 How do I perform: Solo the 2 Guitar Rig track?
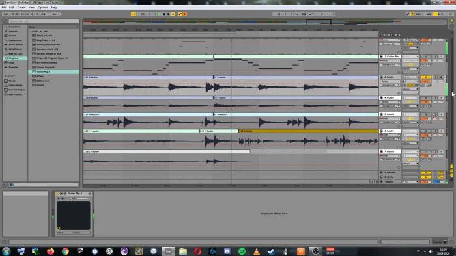tap(435, 57)
